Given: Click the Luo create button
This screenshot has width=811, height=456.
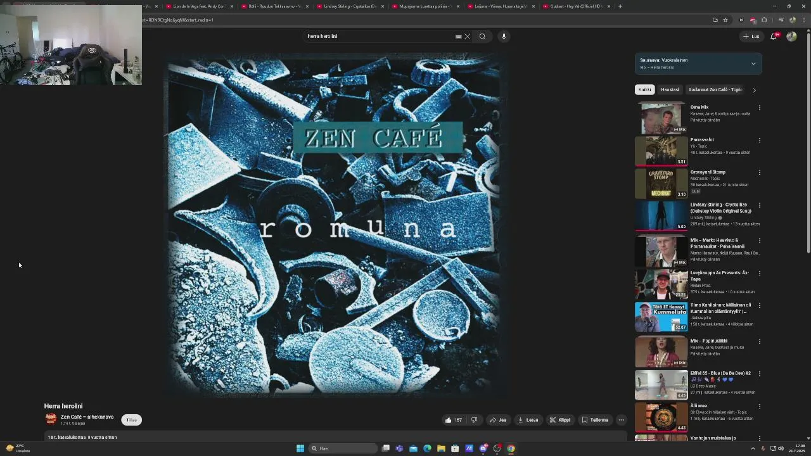Looking at the screenshot, I should pyautogui.click(x=751, y=36).
